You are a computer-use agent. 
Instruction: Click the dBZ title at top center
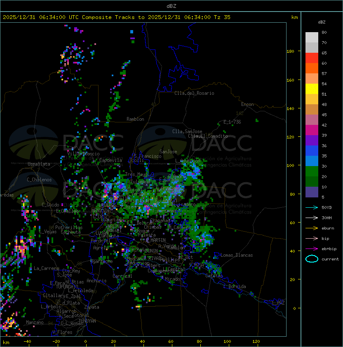[x=171, y=6]
